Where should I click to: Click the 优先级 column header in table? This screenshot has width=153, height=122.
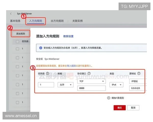pos(26,41)
